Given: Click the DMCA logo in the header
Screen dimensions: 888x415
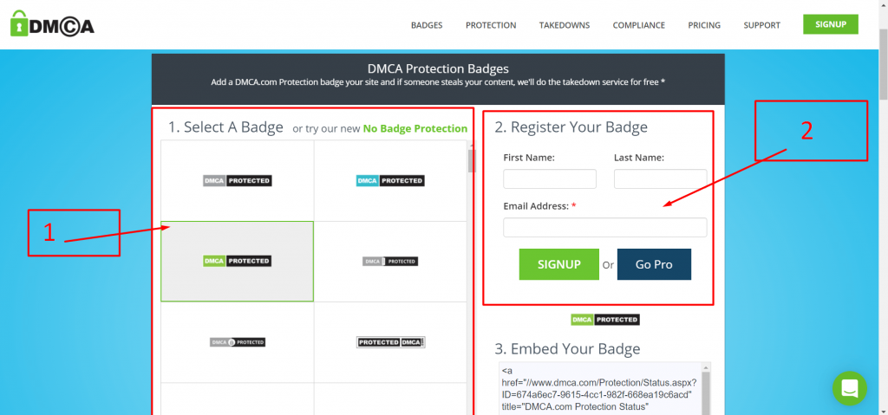Looking at the screenshot, I should tap(52, 23).
